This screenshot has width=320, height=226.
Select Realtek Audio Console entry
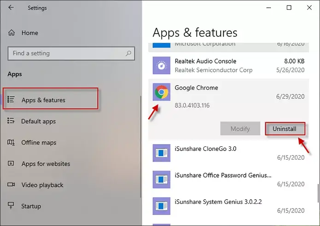(228, 65)
